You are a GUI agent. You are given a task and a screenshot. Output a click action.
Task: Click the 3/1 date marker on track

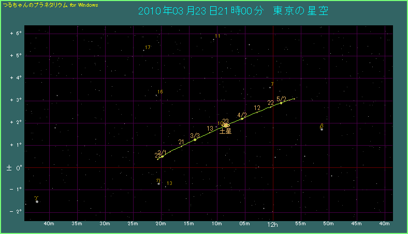click(x=162, y=156)
